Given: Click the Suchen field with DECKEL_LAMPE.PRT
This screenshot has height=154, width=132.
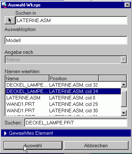Looking at the screenshot, I should click(76, 123).
